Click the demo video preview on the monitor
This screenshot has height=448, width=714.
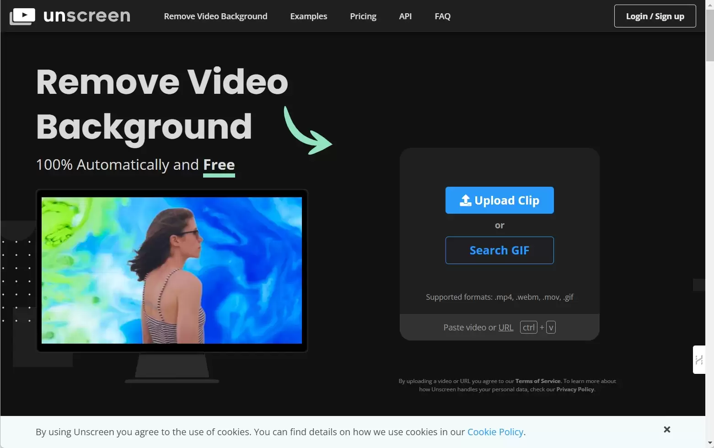pos(172,270)
